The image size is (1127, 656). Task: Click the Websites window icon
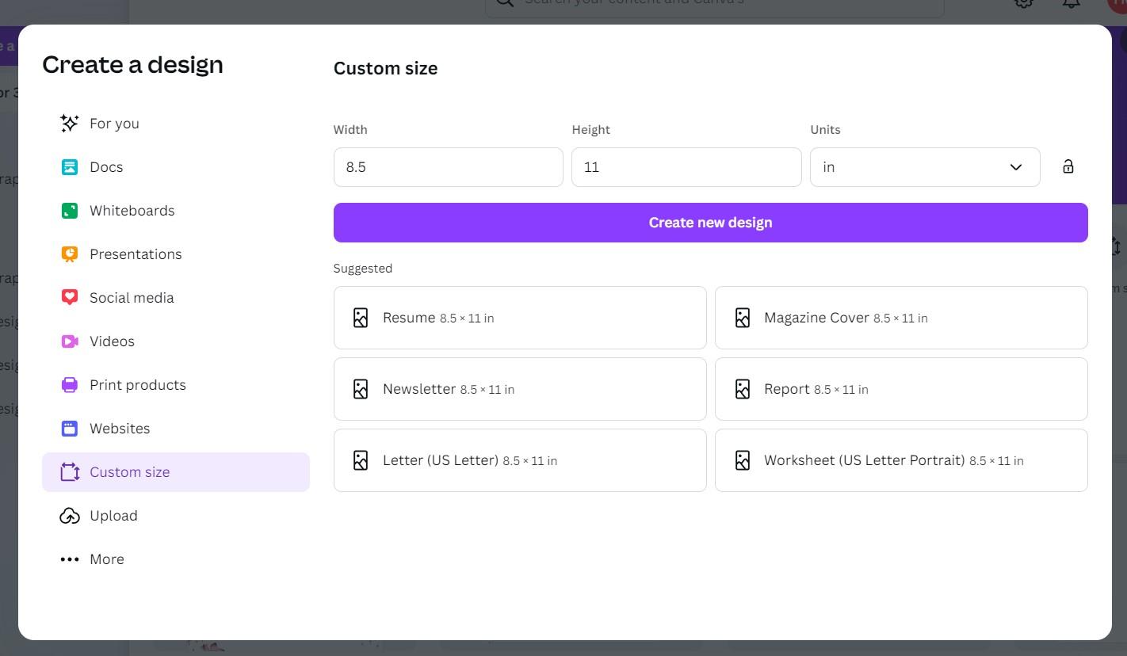point(70,429)
